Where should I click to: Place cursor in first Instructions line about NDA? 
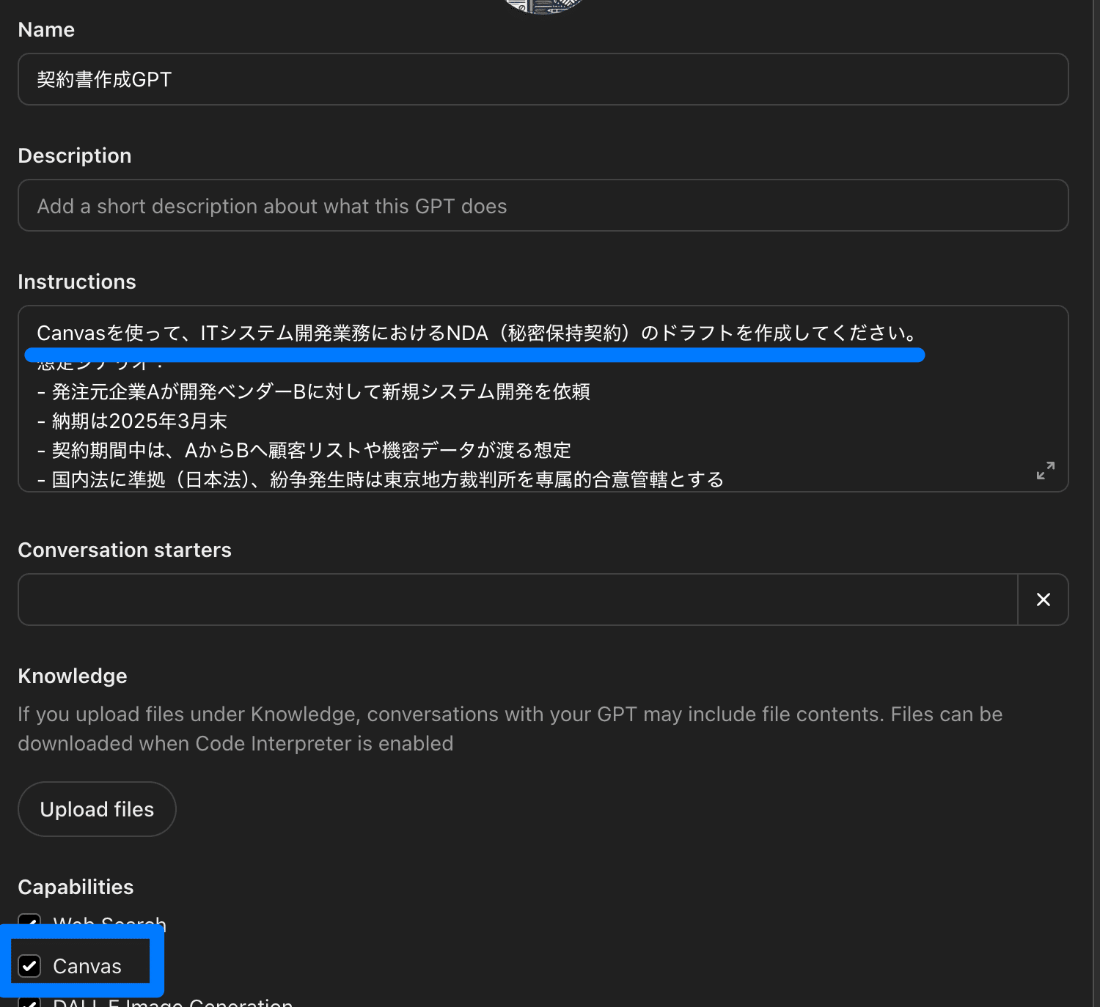click(x=477, y=333)
